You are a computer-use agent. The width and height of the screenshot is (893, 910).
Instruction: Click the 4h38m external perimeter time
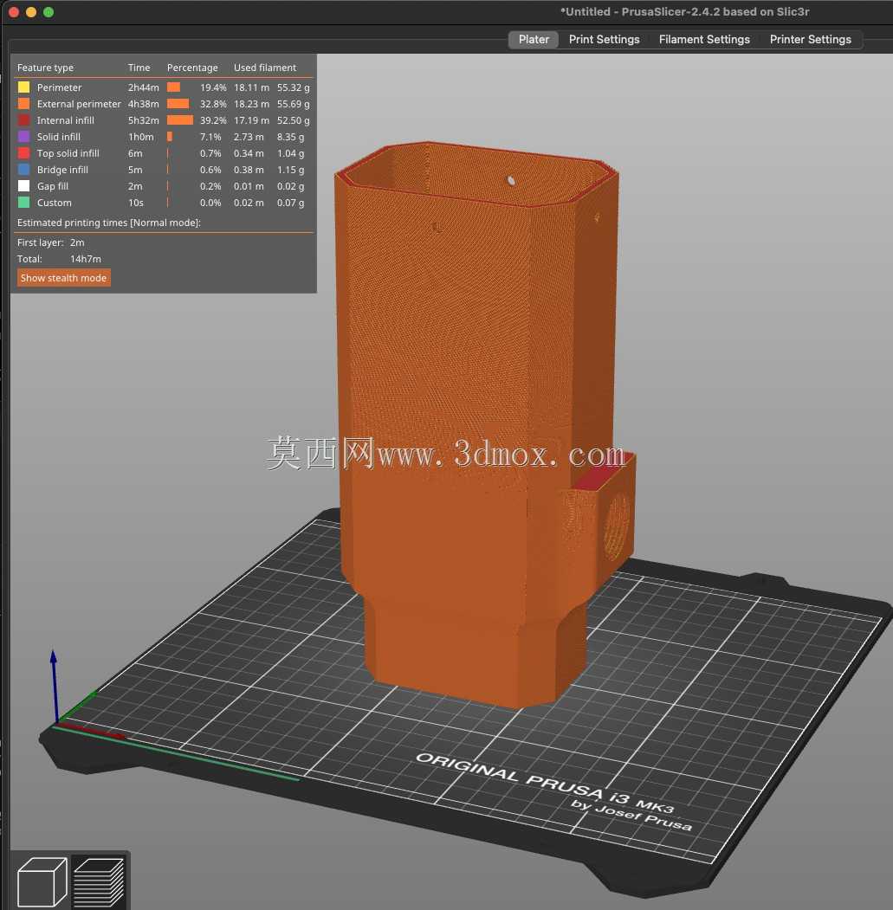pyautogui.click(x=144, y=104)
